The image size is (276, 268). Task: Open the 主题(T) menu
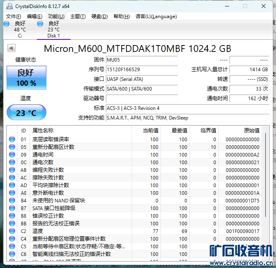point(78,16)
